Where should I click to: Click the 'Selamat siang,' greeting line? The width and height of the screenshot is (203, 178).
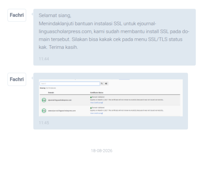[55, 15]
